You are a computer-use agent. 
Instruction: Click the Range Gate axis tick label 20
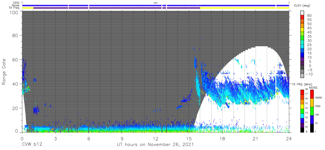tap(15, 108)
